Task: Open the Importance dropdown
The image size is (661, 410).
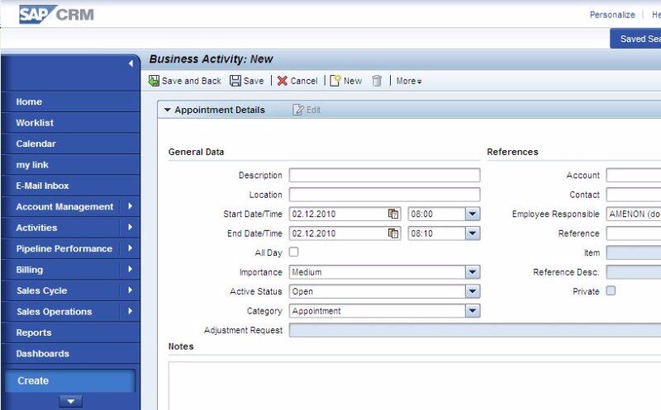Action: (x=472, y=272)
